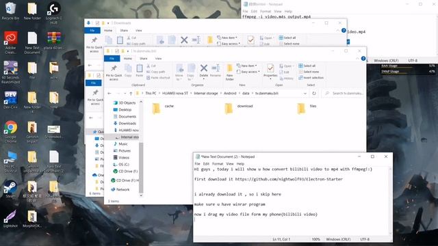Click Paste shortcut in tv.danmaku.bili ribbon

pyautogui.click(x=158, y=78)
